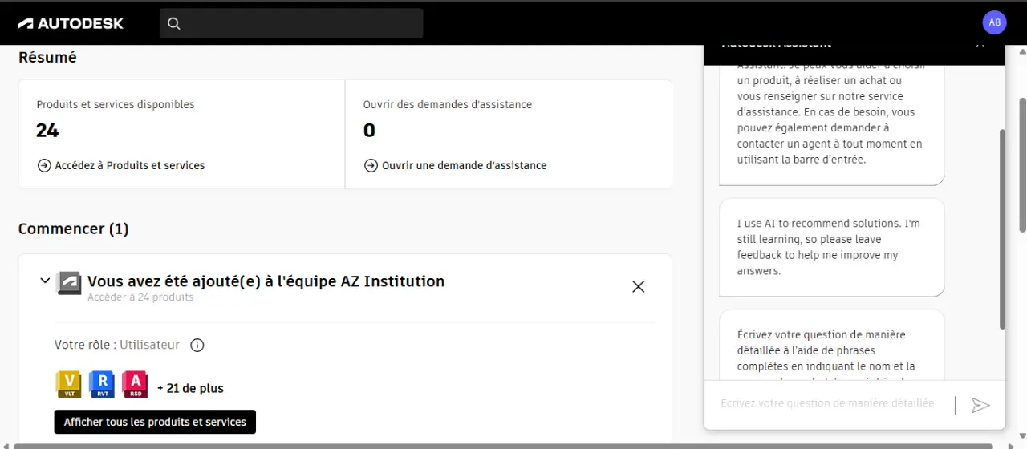Click the I use AI message bubble
The height and width of the screenshot is (449, 1027).
click(x=831, y=247)
